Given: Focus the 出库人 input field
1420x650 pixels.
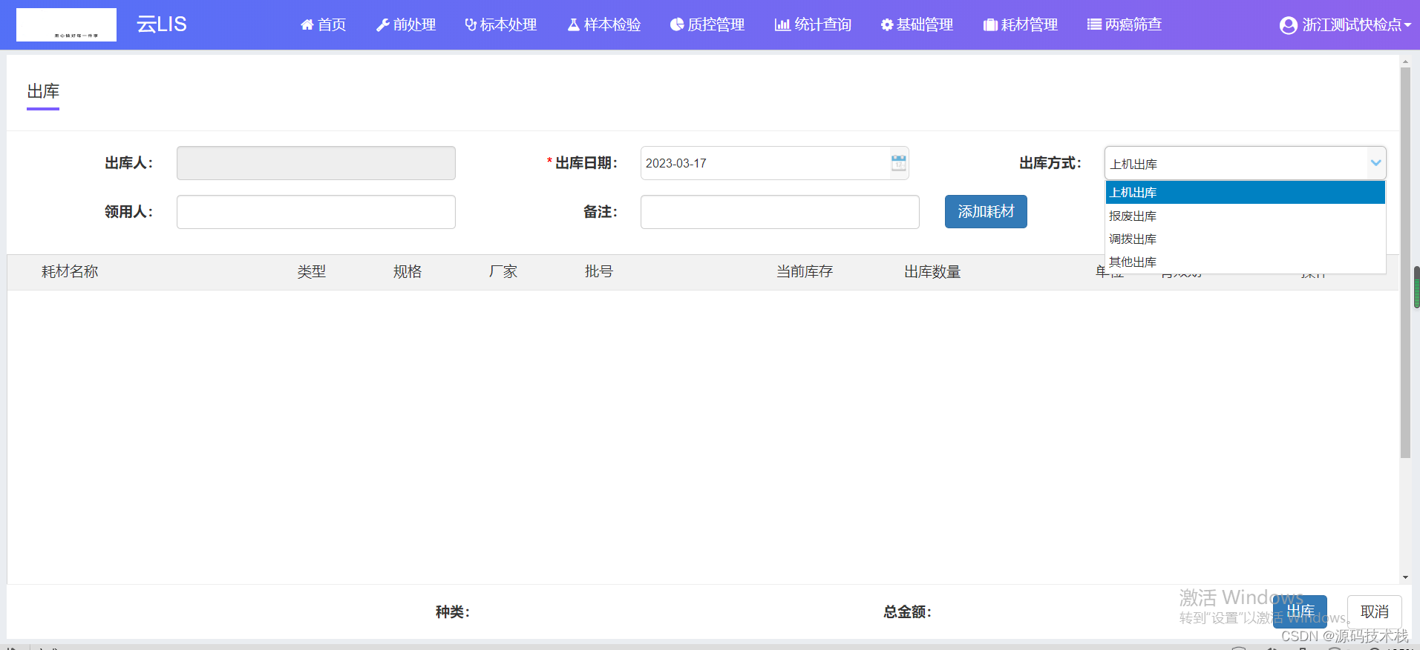Looking at the screenshot, I should pos(316,163).
